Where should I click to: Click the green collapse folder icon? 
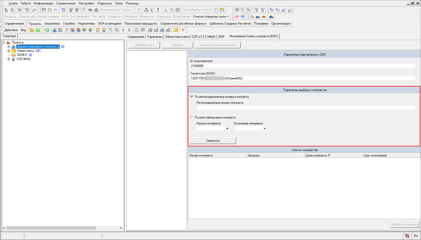click(x=38, y=30)
